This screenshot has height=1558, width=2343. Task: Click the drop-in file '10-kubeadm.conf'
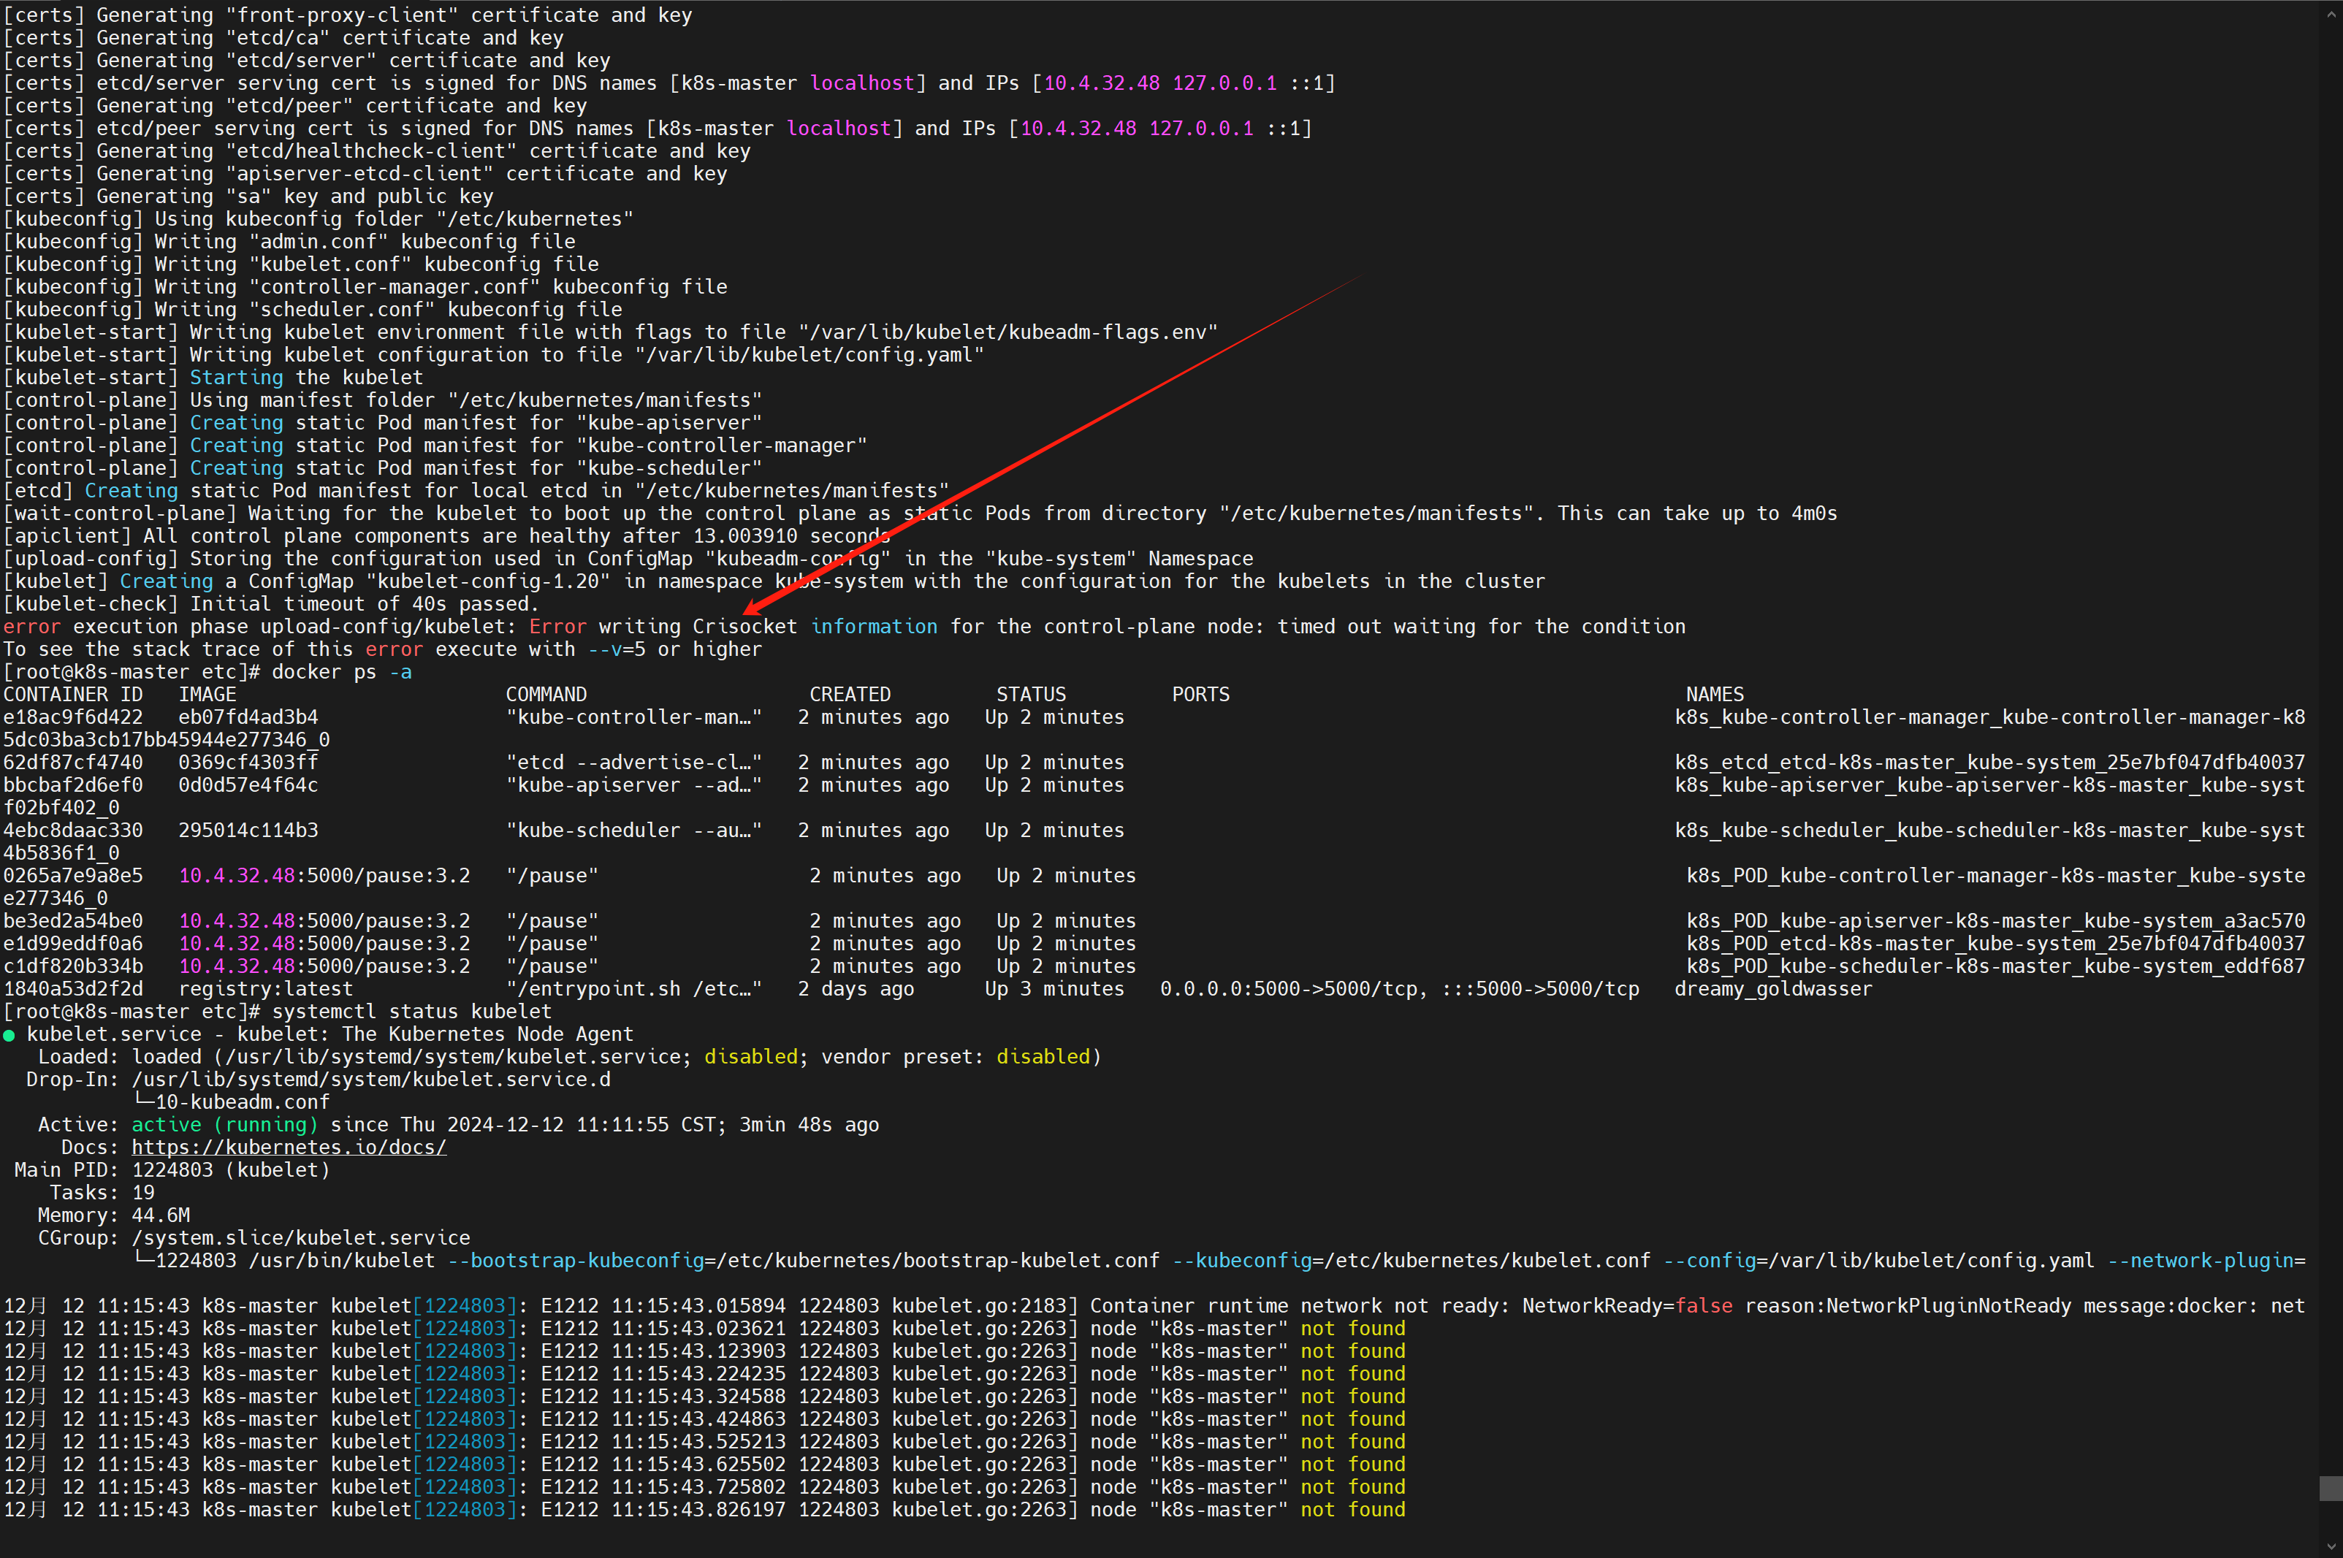tap(243, 1102)
